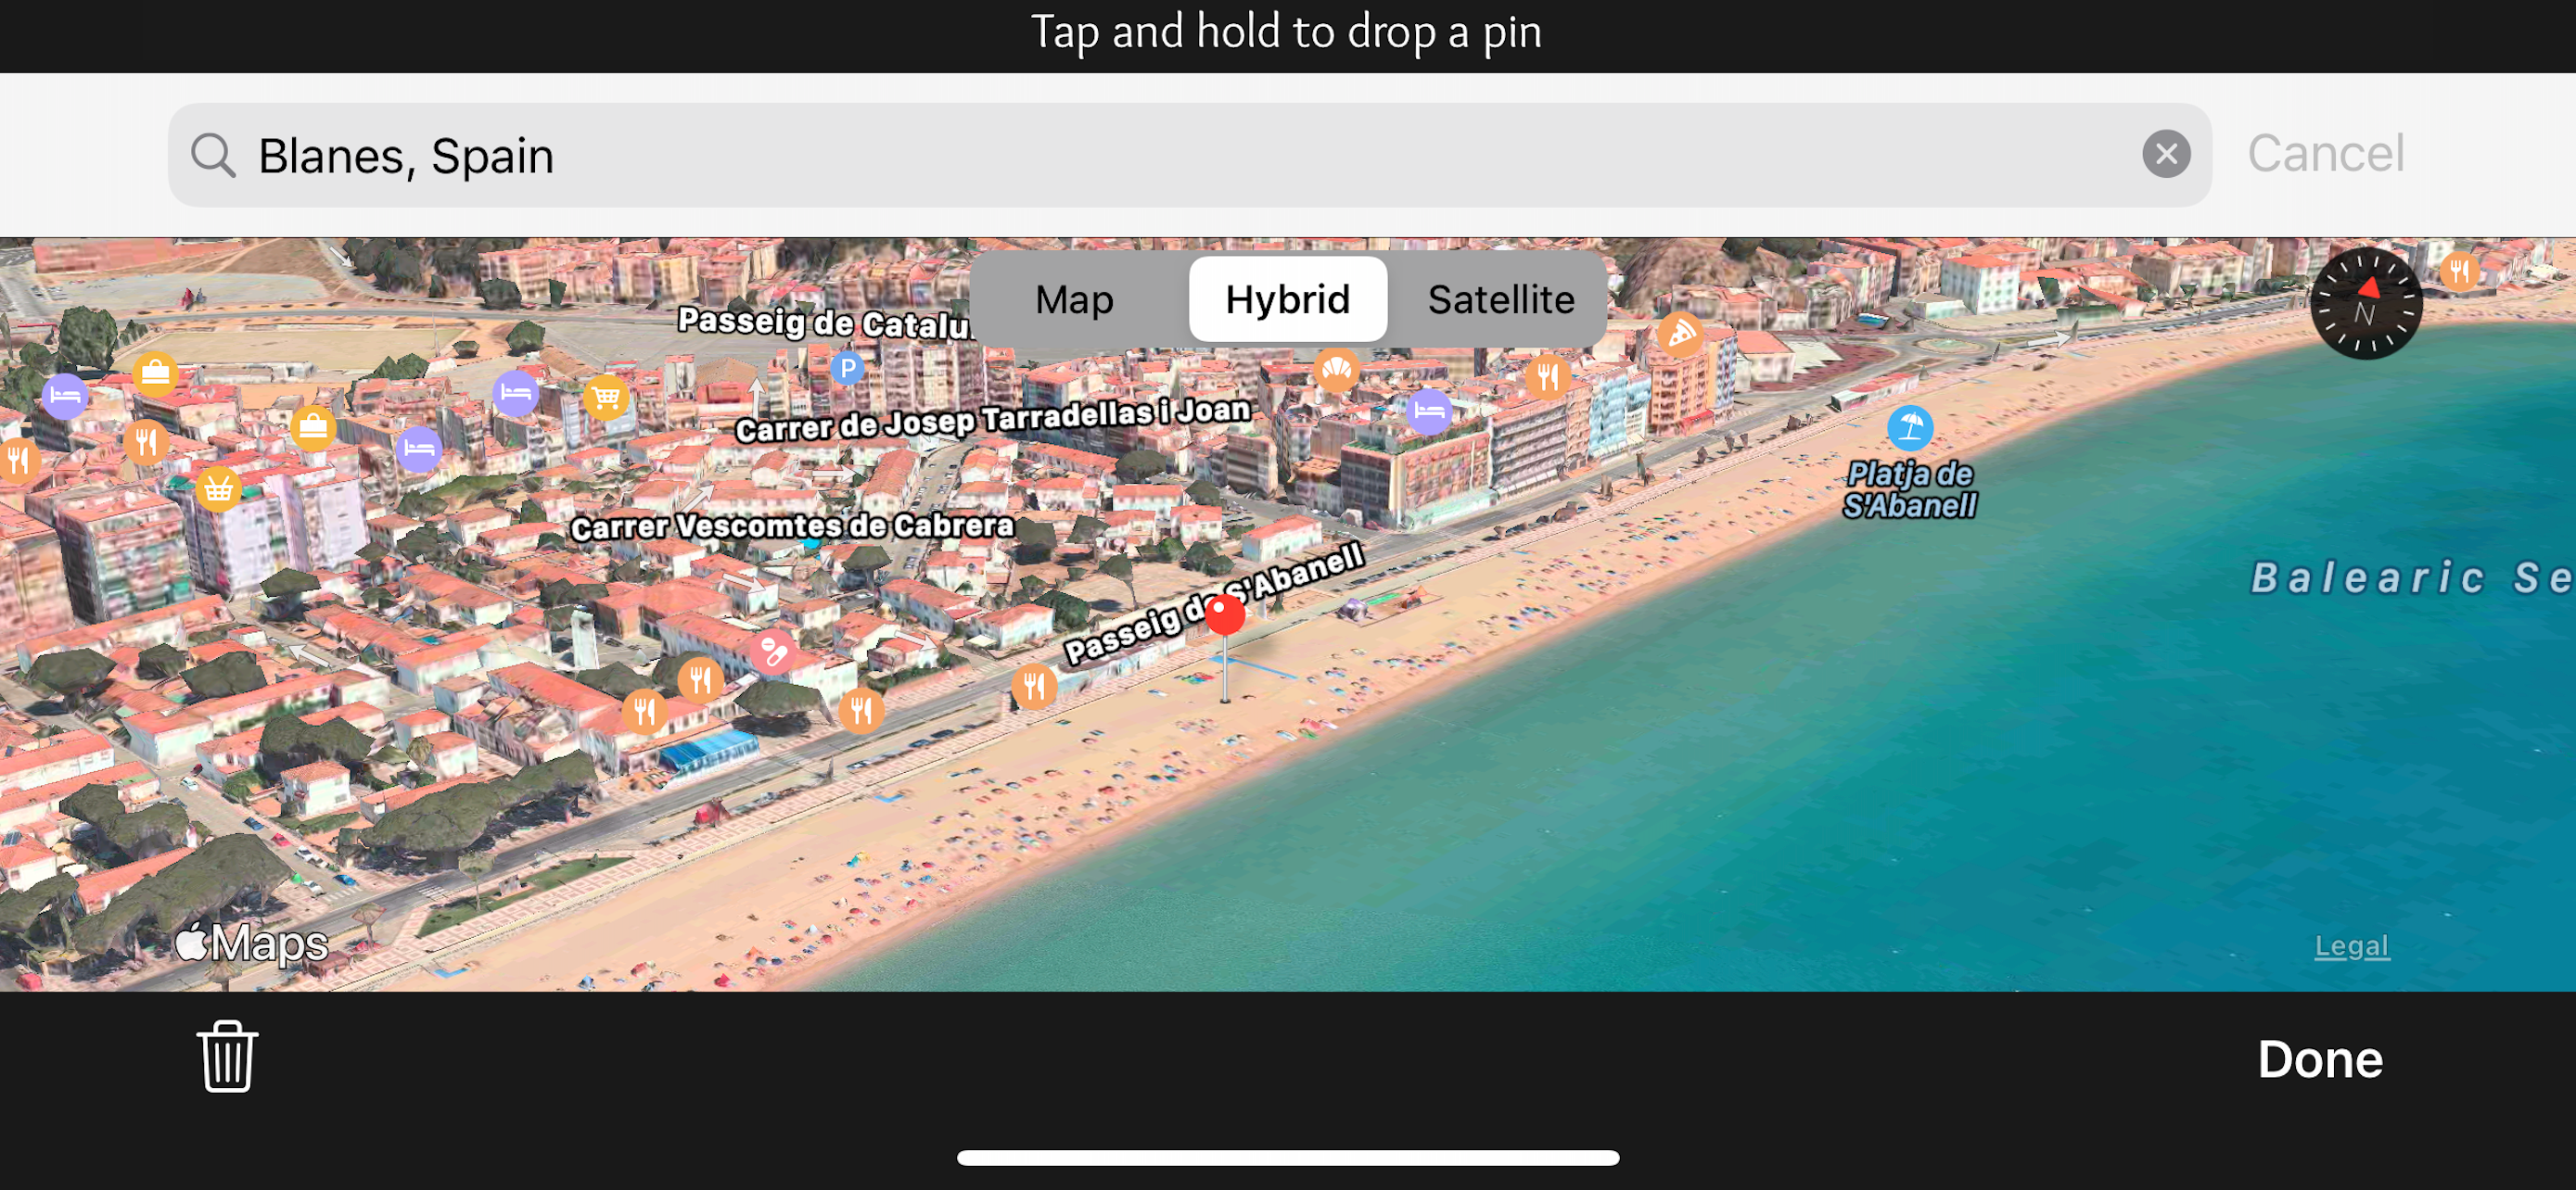Tap the orange seashell seafood icon
This screenshot has height=1190, width=2576.
[1336, 372]
